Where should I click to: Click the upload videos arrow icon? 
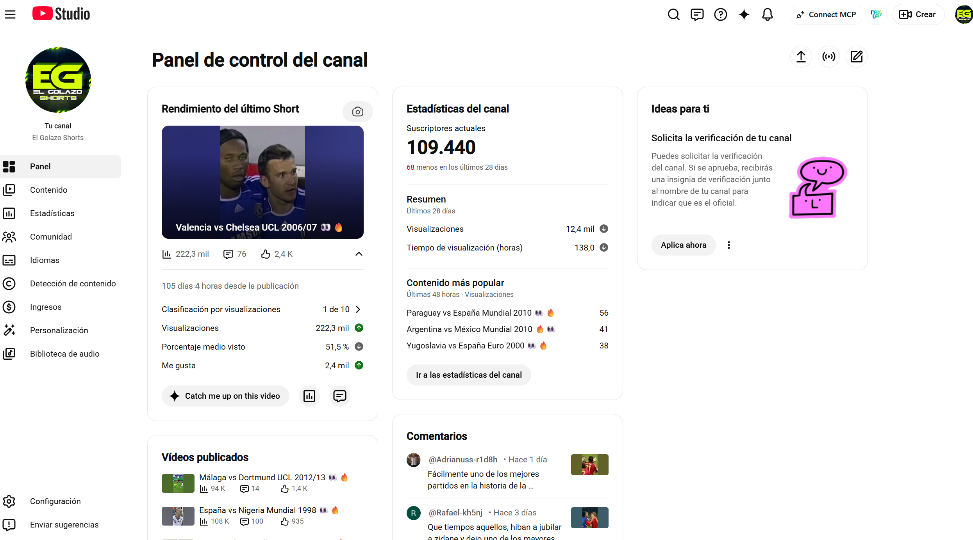click(801, 57)
